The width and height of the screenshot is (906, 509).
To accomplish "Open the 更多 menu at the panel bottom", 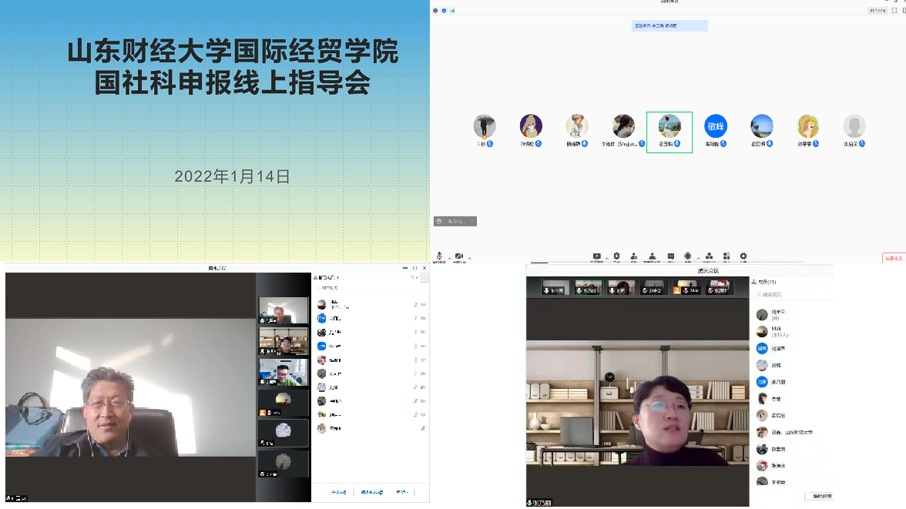I will (402, 492).
